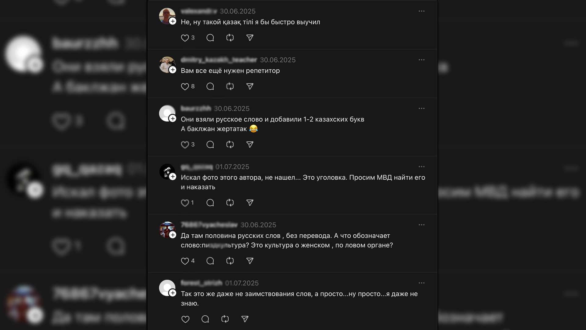Open three-dot menu on the баклжан comment
Image resolution: width=586 pixels, height=330 pixels.
click(421, 108)
